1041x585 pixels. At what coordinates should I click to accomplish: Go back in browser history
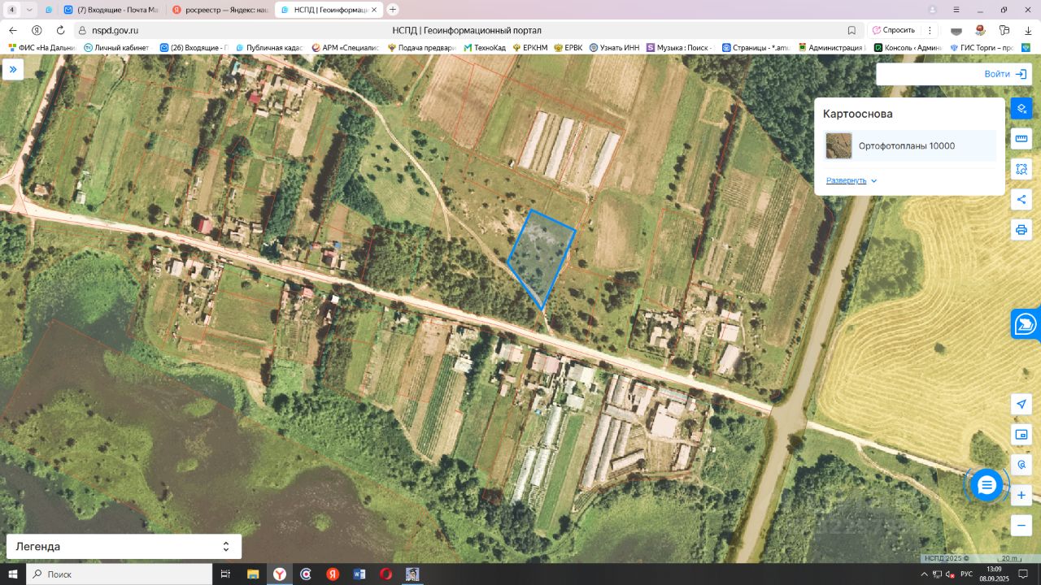[13, 30]
